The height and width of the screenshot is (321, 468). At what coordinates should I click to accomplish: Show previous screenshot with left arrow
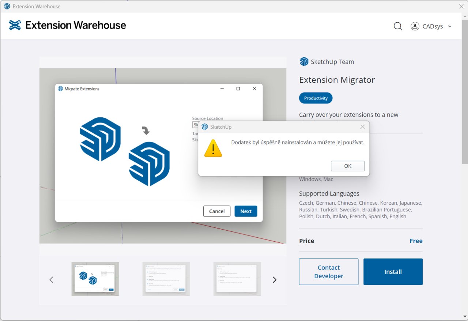52,280
